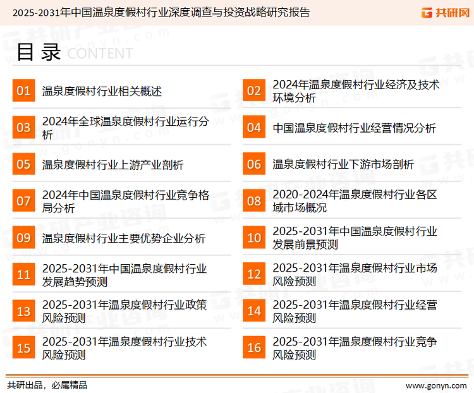Select chapter 2025-2031年温泉度假村行业竞争风险预测
The image size is (474, 393).
[355, 348]
